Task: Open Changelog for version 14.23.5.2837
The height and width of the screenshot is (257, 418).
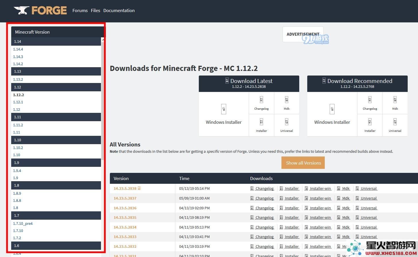Action: [262, 198]
